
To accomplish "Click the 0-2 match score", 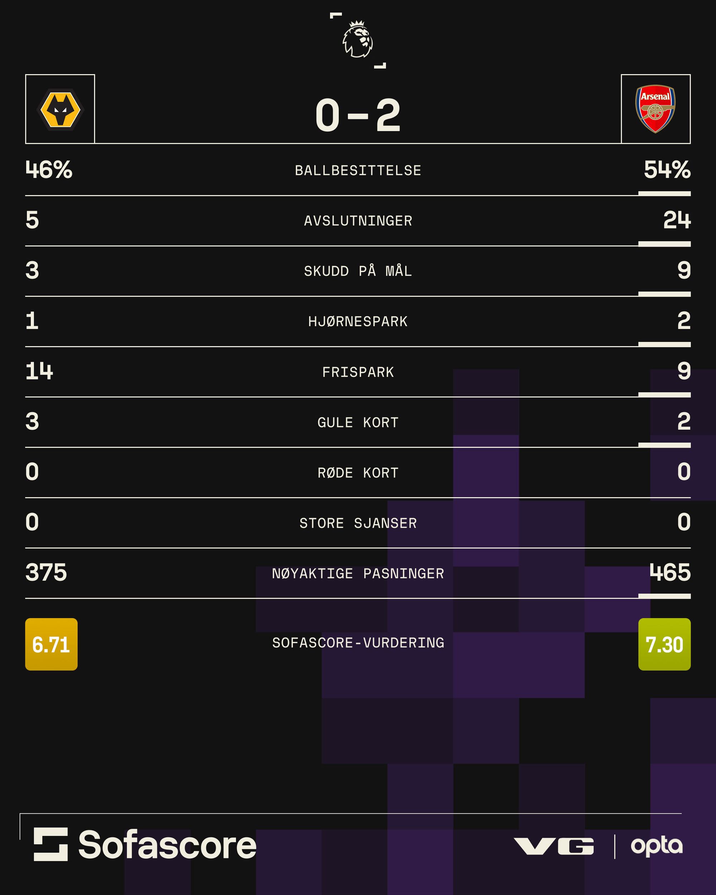I will point(358,116).
